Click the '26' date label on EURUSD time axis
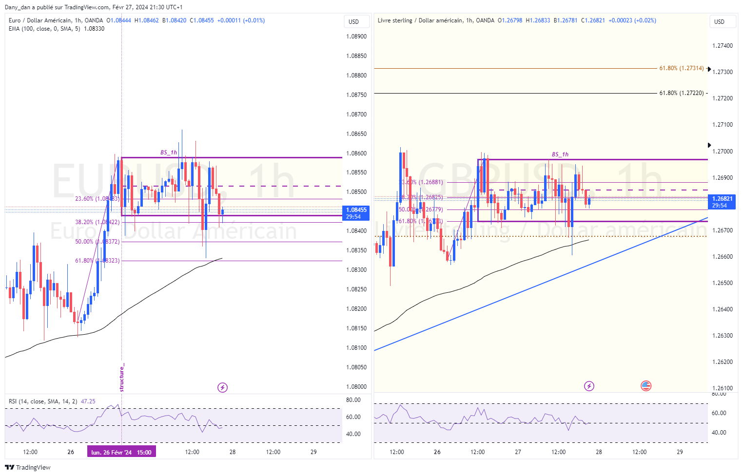The width and height of the screenshot is (743, 476). coord(71,452)
